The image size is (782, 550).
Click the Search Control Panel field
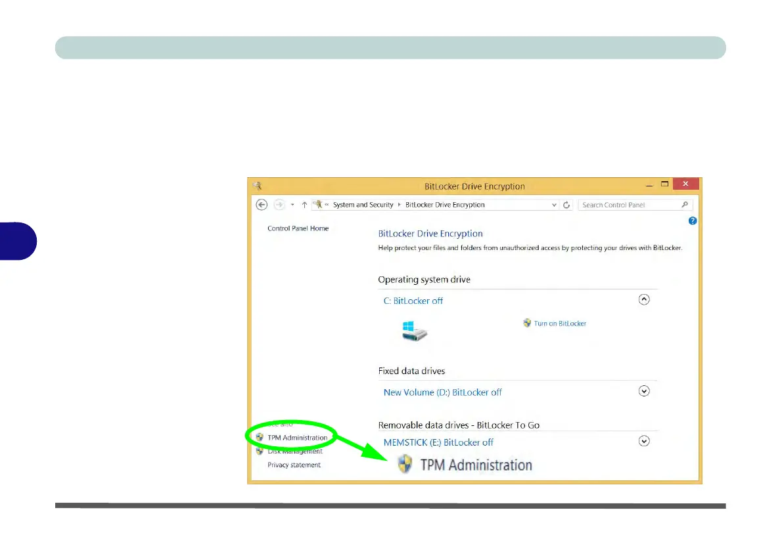tap(635, 205)
